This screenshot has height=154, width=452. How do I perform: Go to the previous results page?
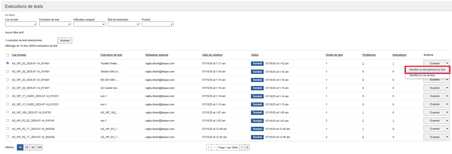coord(214,147)
